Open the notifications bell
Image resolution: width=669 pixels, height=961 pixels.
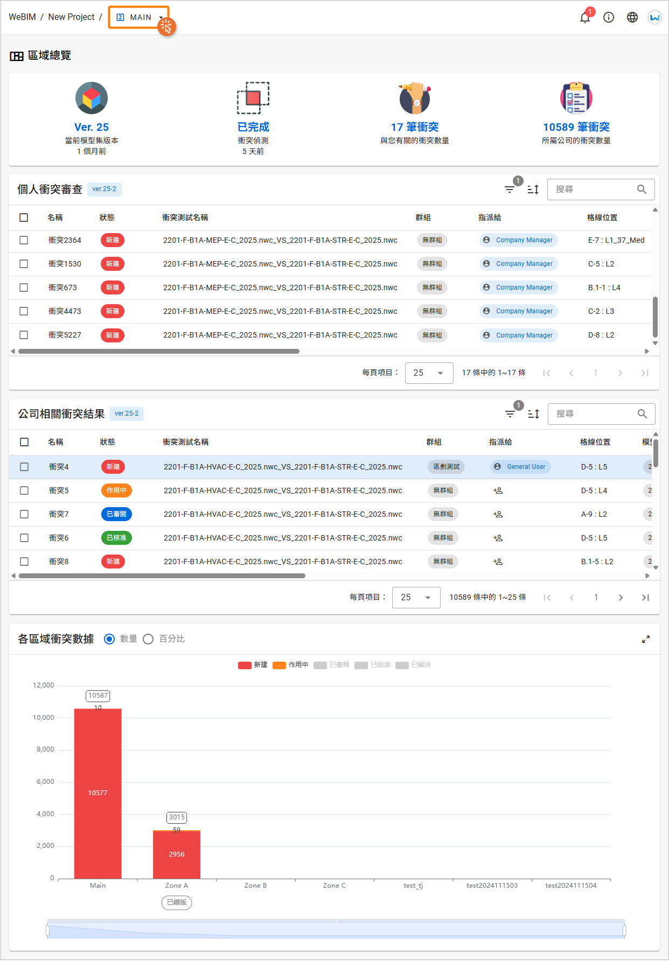click(585, 18)
